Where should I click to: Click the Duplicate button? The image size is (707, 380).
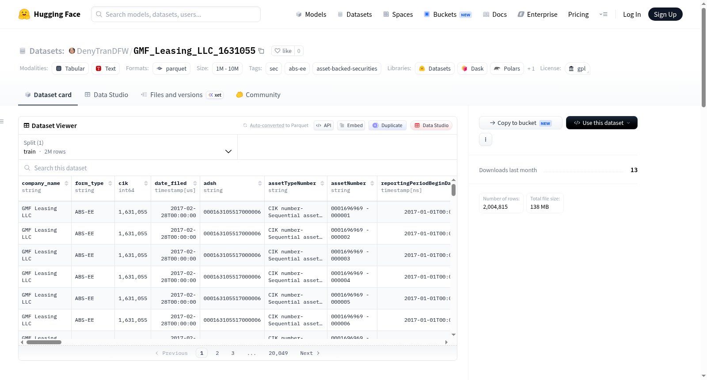click(x=388, y=125)
